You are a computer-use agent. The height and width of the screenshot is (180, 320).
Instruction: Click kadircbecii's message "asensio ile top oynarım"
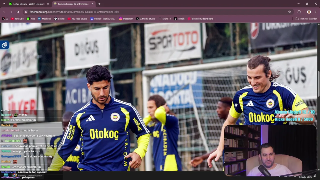tap(32, 172)
